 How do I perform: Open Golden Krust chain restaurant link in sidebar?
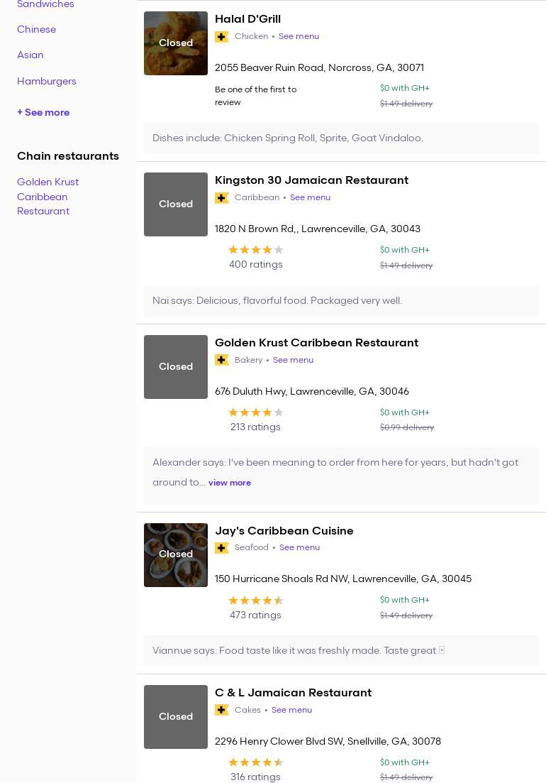tap(48, 197)
